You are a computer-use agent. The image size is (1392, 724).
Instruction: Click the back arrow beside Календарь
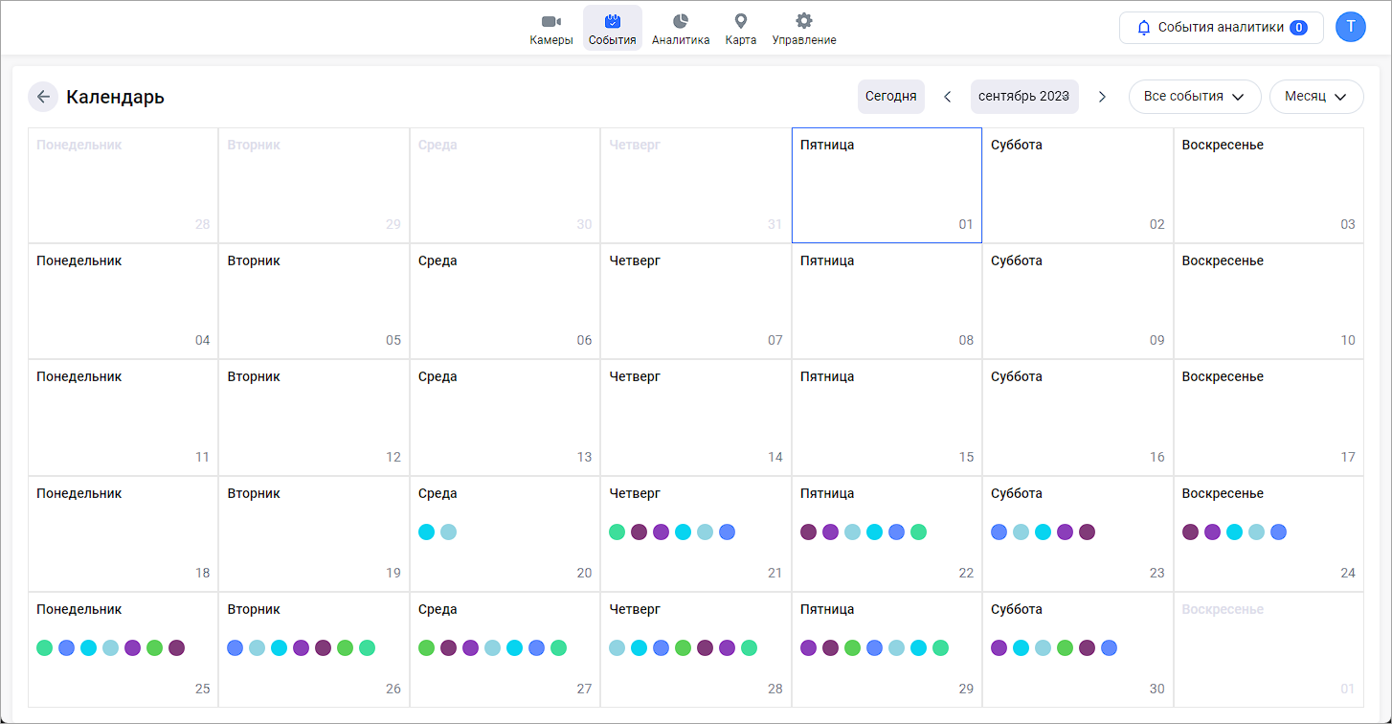point(43,97)
